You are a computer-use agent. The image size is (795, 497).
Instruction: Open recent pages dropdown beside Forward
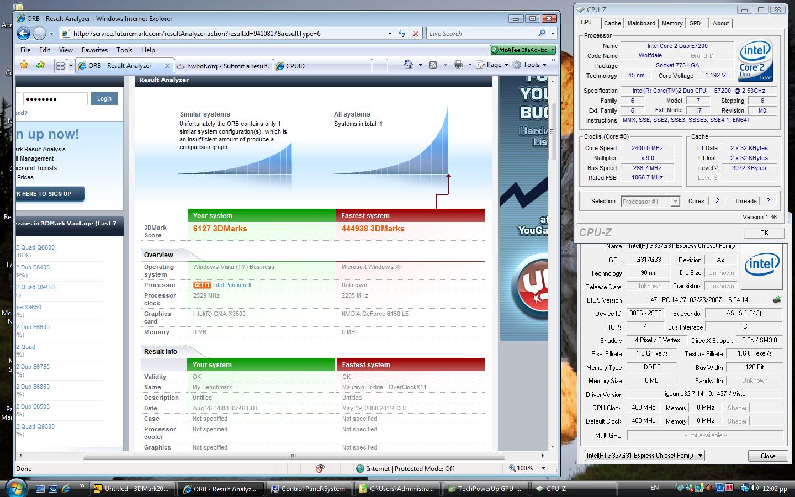[51, 34]
